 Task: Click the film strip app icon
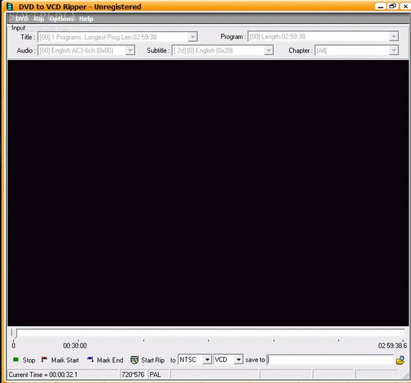[10, 6]
